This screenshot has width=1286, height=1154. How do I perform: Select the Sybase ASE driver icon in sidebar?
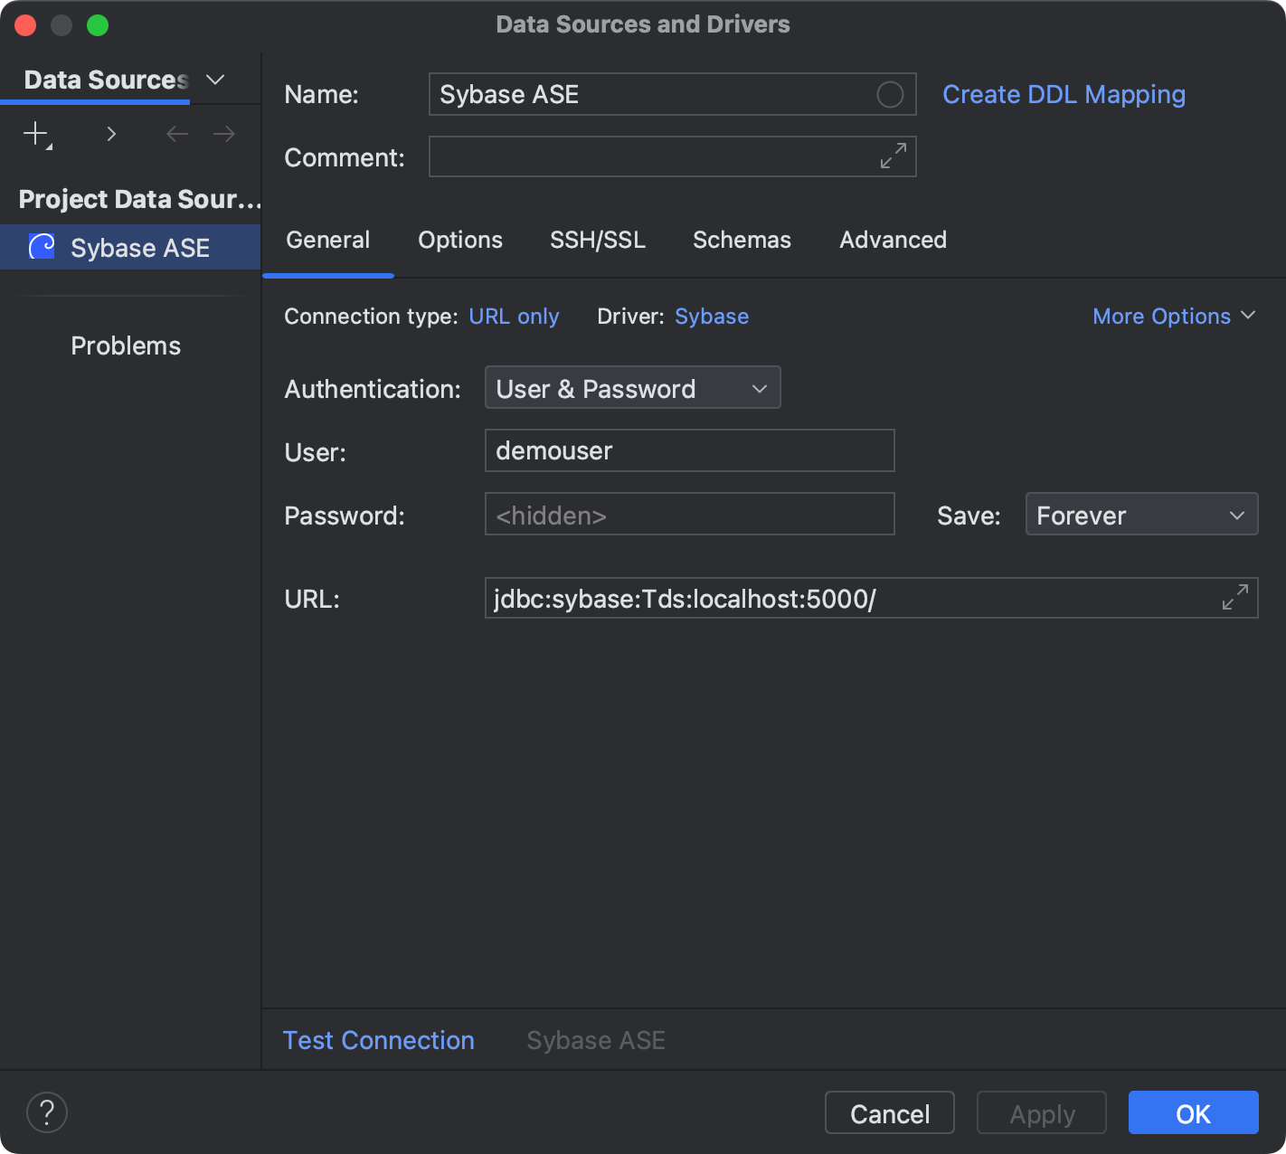(x=40, y=246)
